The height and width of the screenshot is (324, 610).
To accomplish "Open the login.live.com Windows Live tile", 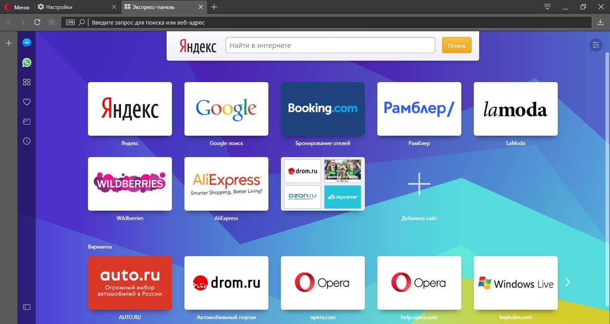I will coord(516,283).
